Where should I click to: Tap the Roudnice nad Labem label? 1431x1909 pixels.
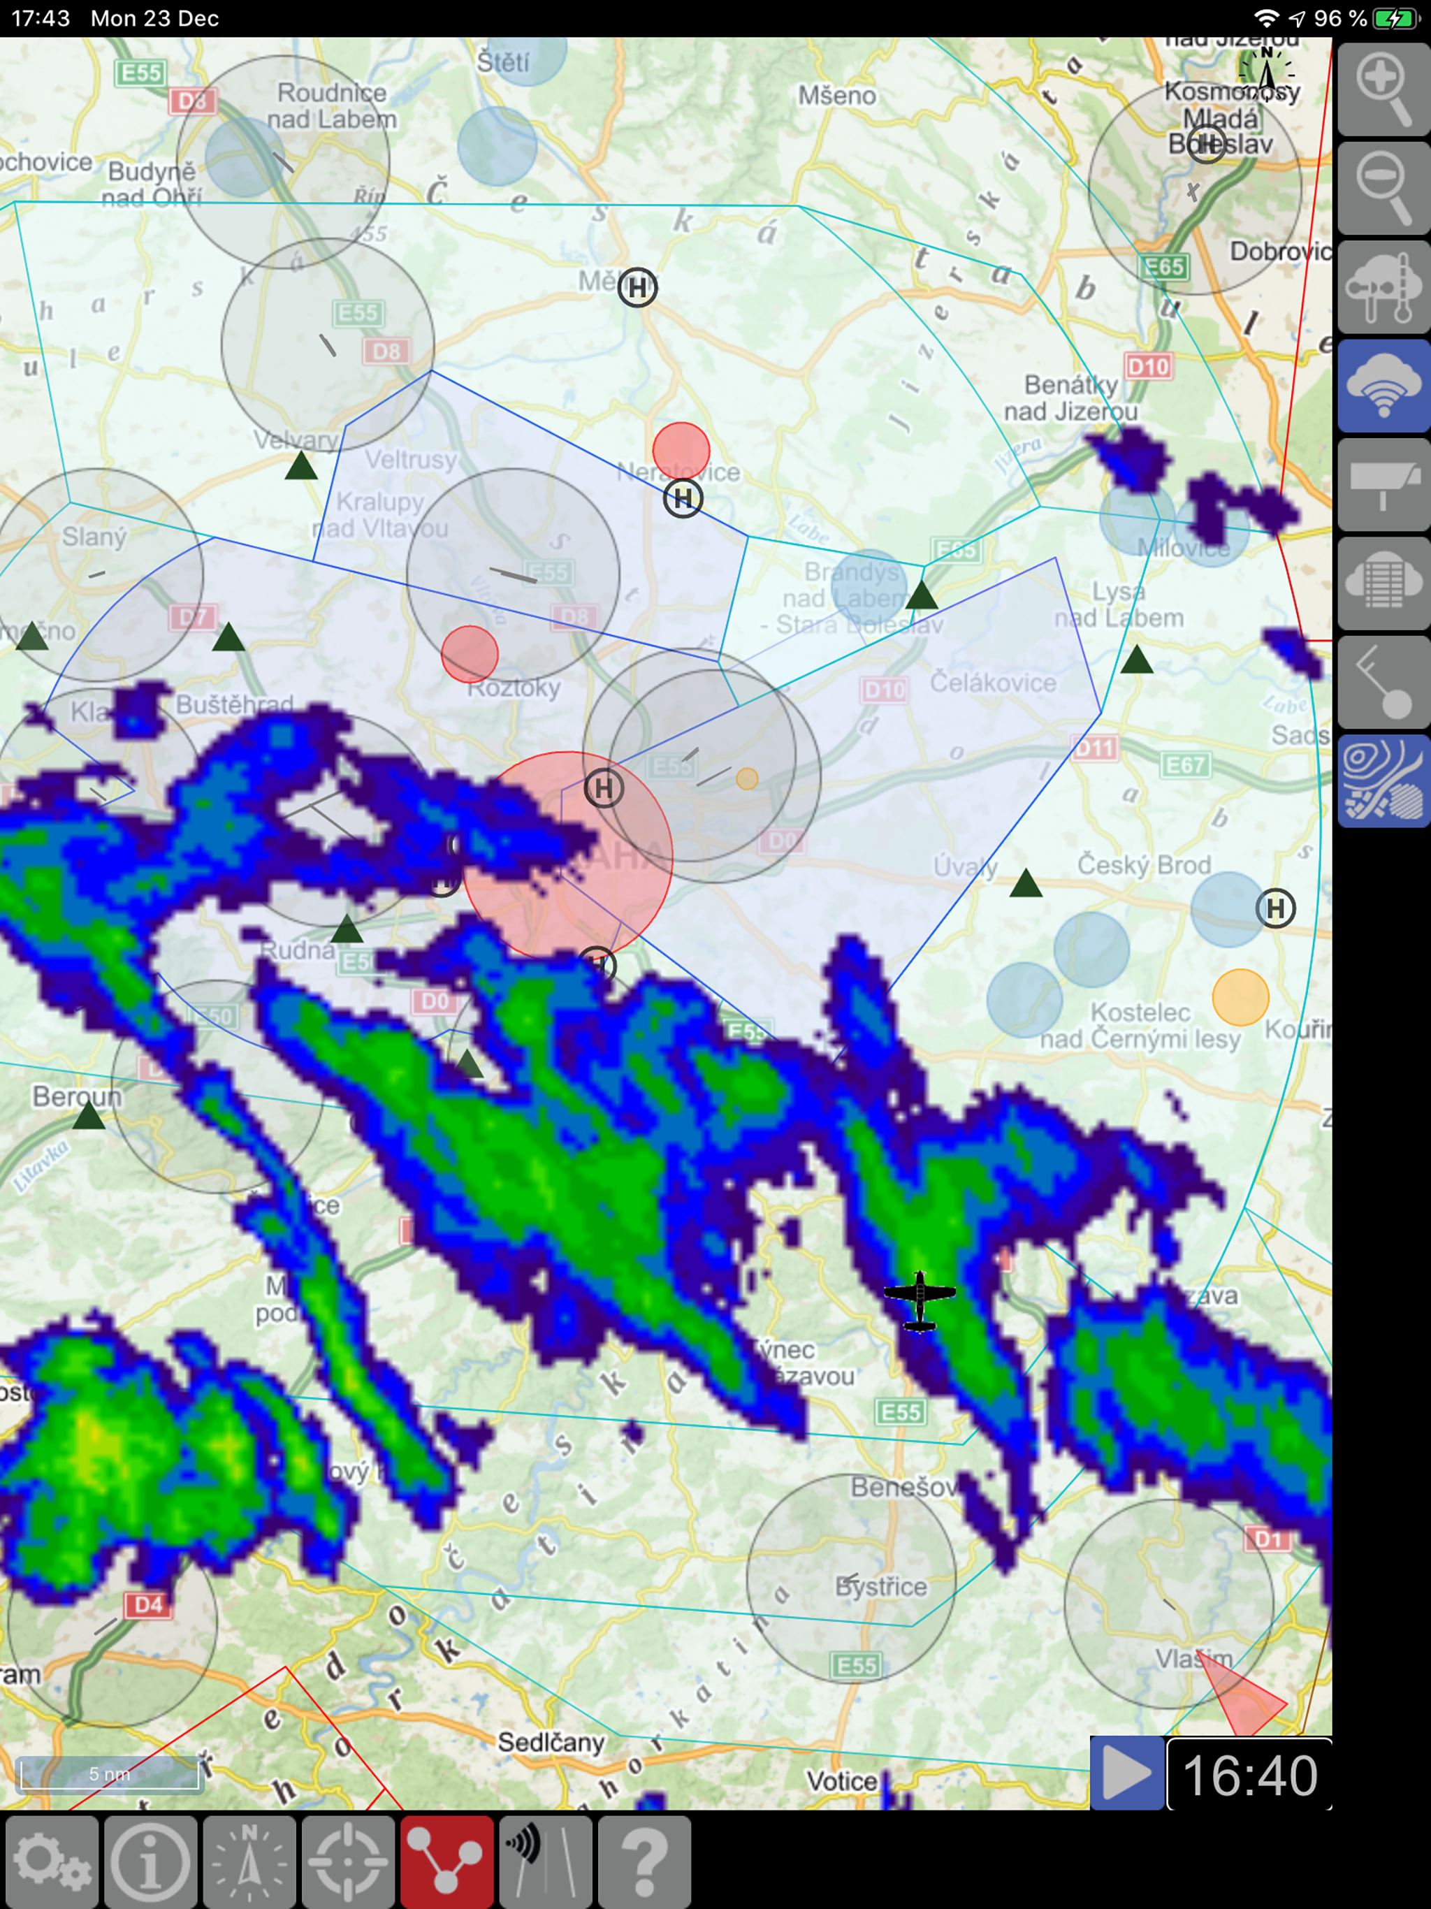(x=333, y=106)
